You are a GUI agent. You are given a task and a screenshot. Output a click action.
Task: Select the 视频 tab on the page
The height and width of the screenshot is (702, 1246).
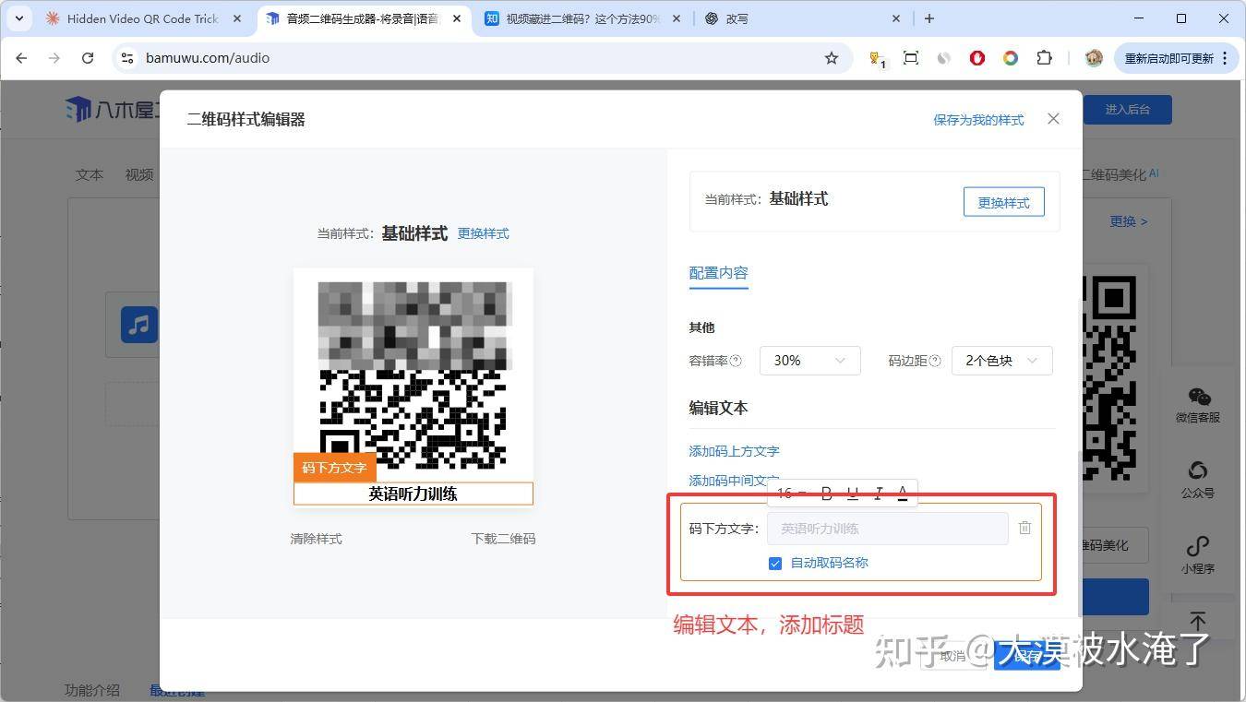(139, 174)
